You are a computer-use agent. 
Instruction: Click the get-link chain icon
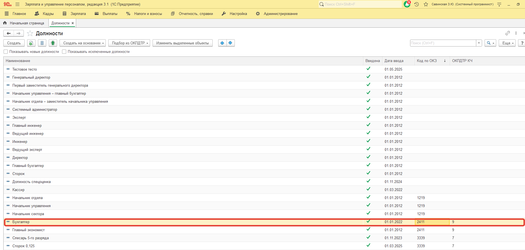(x=508, y=33)
